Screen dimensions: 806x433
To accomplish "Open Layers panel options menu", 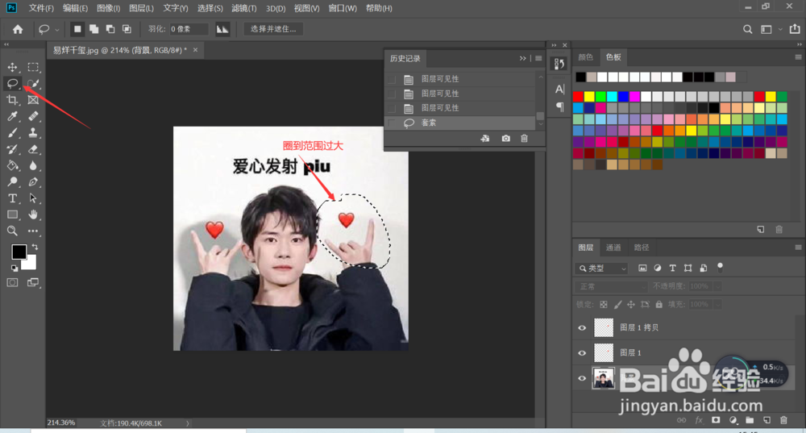I will click(x=798, y=248).
